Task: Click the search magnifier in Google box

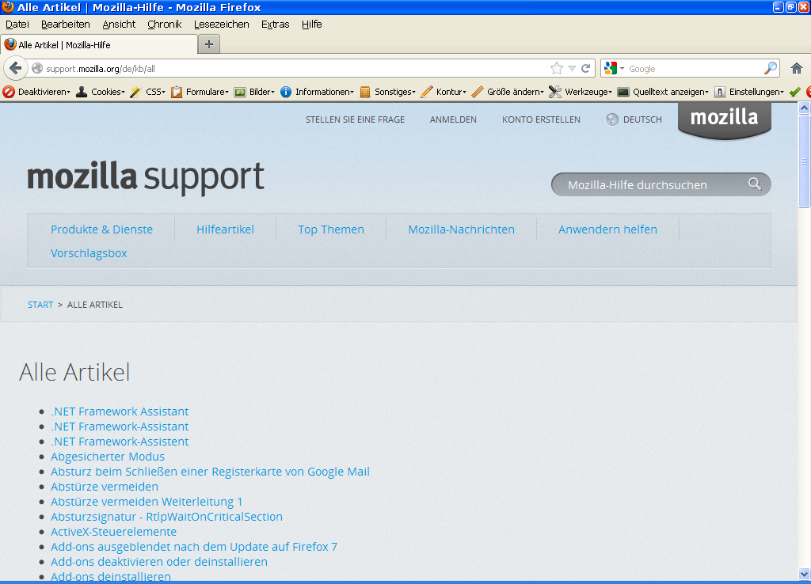Action: point(771,68)
